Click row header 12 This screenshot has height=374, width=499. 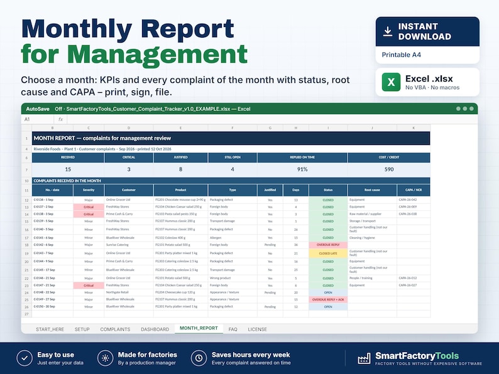(27, 200)
